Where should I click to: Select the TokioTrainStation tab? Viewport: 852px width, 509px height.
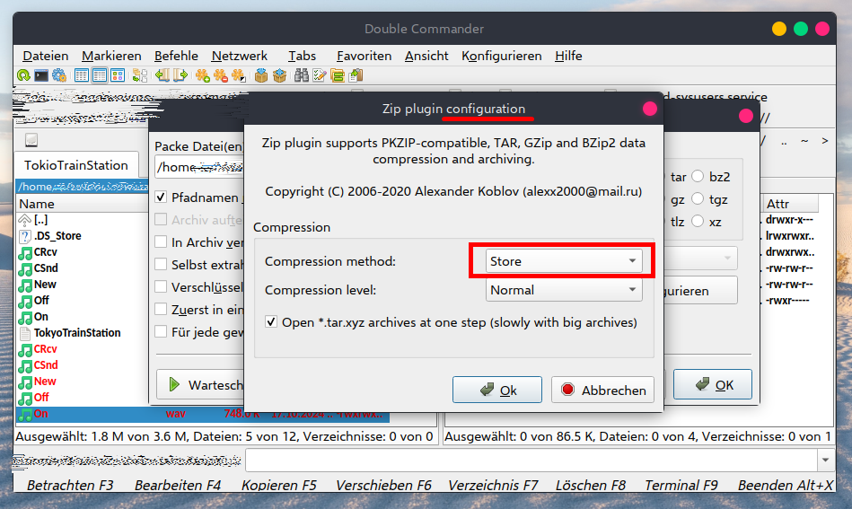76,165
